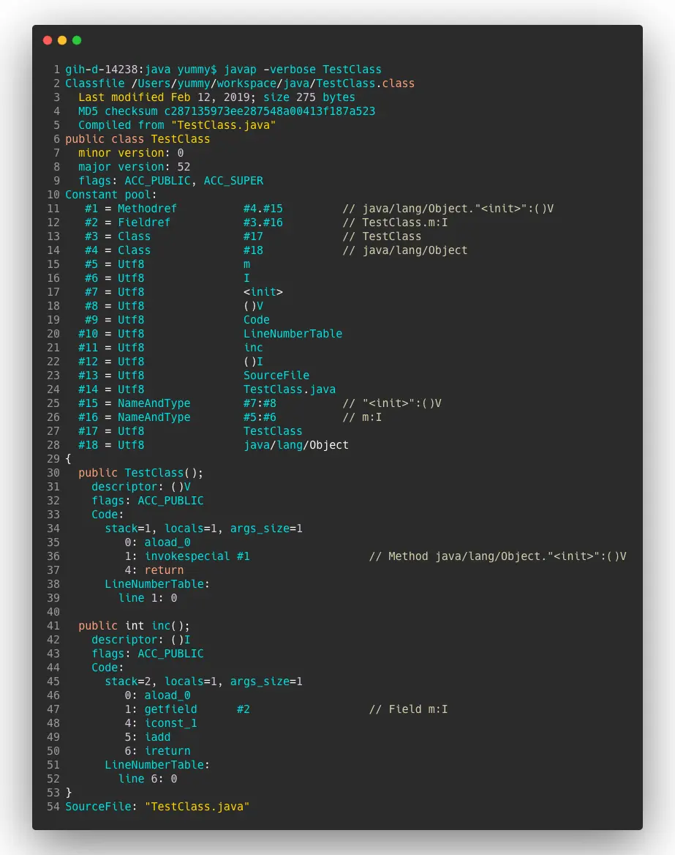This screenshot has width=675, height=855.
Task: Click '<init>' Utf8 value on line 17
Action: pyautogui.click(x=263, y=292)
